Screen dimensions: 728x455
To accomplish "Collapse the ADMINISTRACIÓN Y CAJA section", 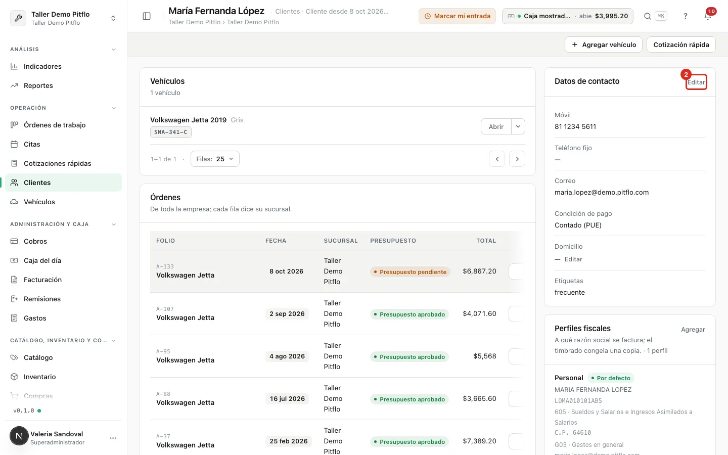I will click(114, 224).
